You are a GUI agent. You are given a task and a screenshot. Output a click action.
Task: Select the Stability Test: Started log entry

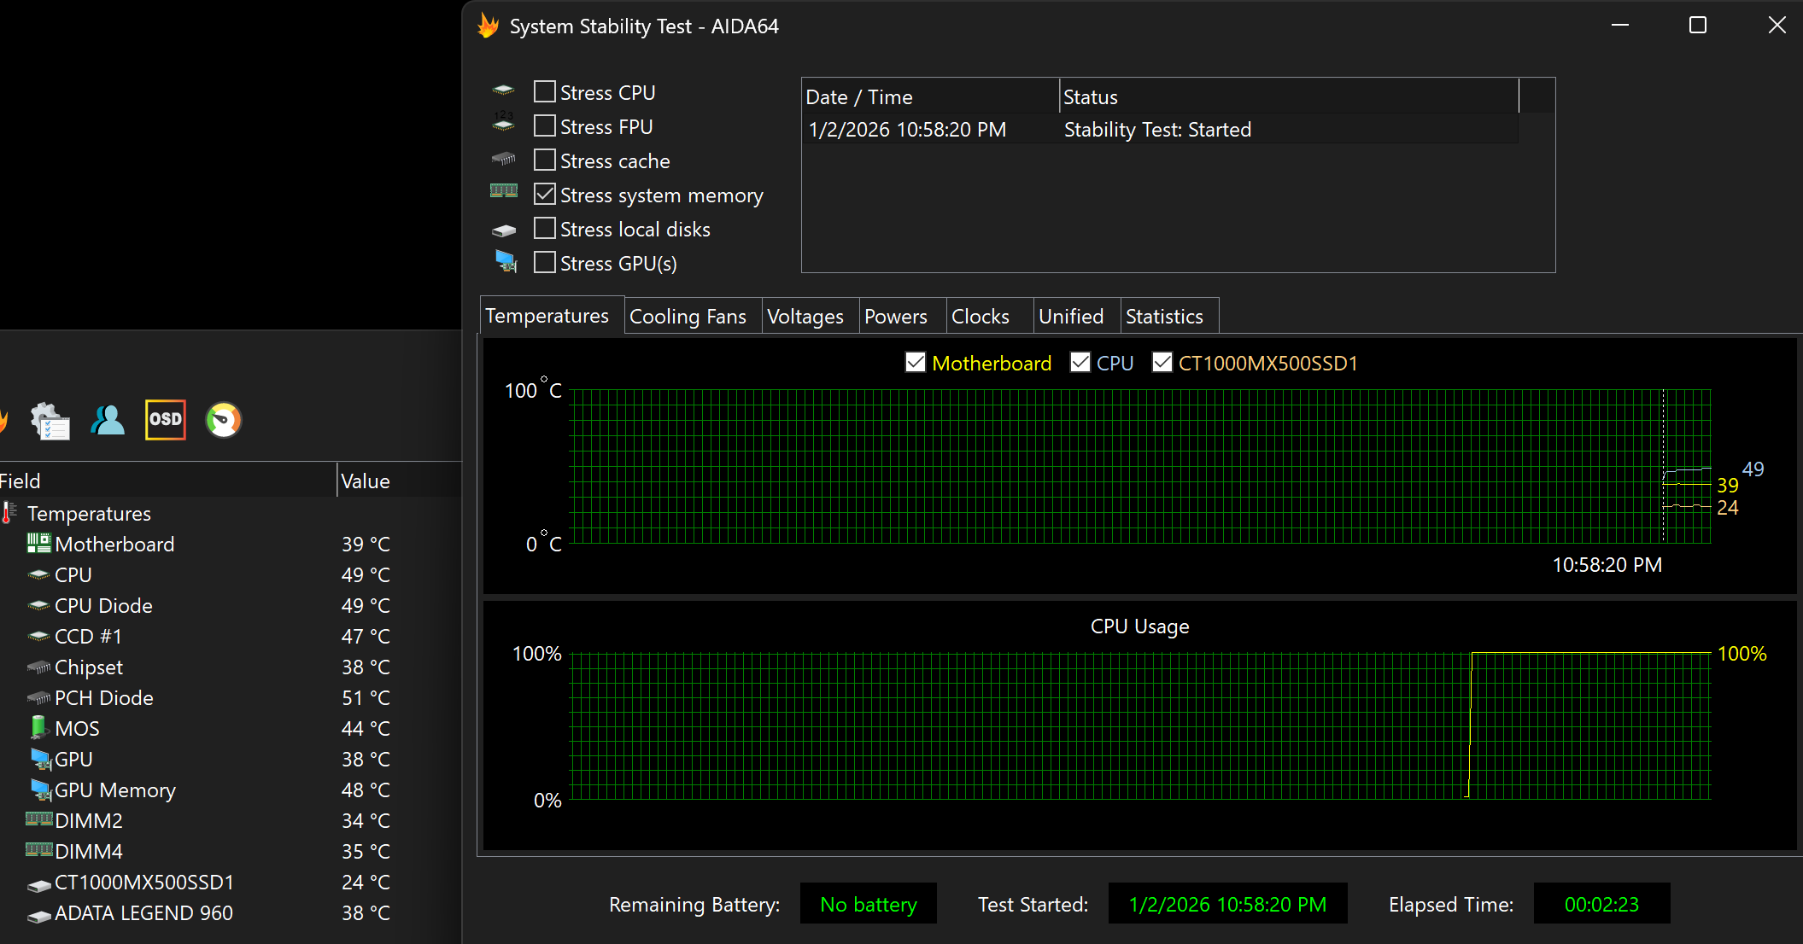[1156, 130]
